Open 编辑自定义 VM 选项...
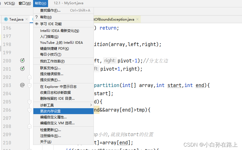Image resolution: width=242 pixels, height=150 pixels. [63, 123]
